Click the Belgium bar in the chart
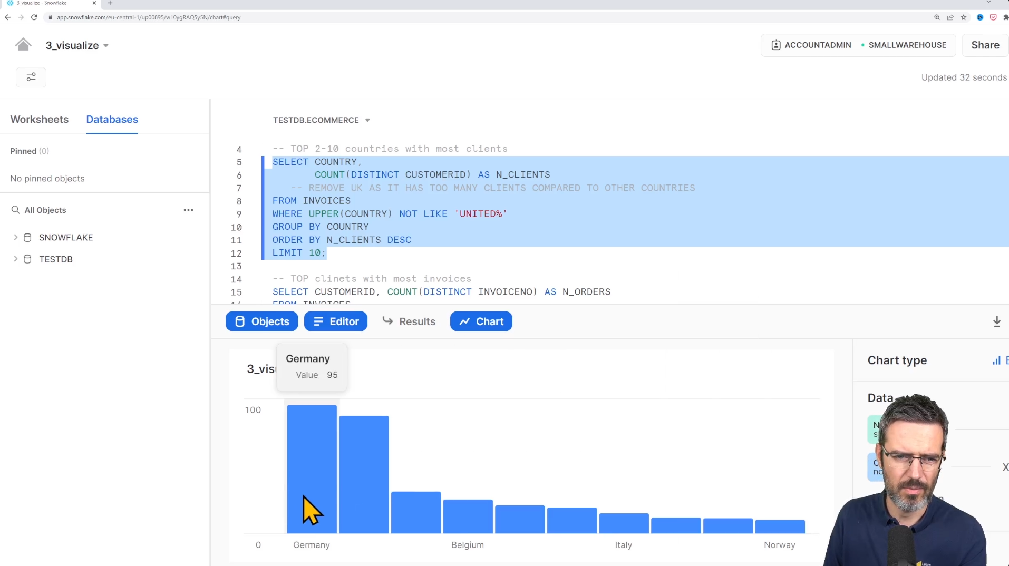The width and height of the screenshot is (1009, 566). (468, 516)
